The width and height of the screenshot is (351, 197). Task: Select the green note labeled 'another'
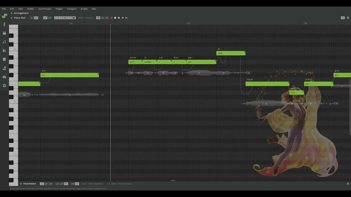click(150, 62)
